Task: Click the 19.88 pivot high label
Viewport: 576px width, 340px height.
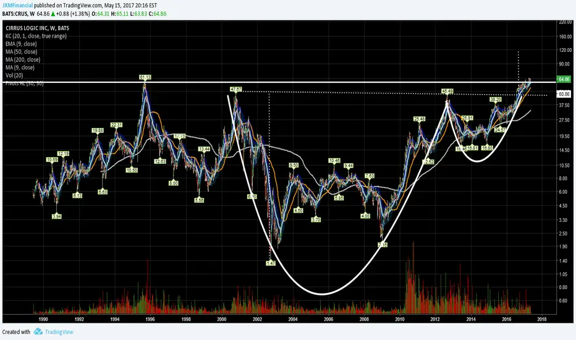Action: tap(98, 130)
